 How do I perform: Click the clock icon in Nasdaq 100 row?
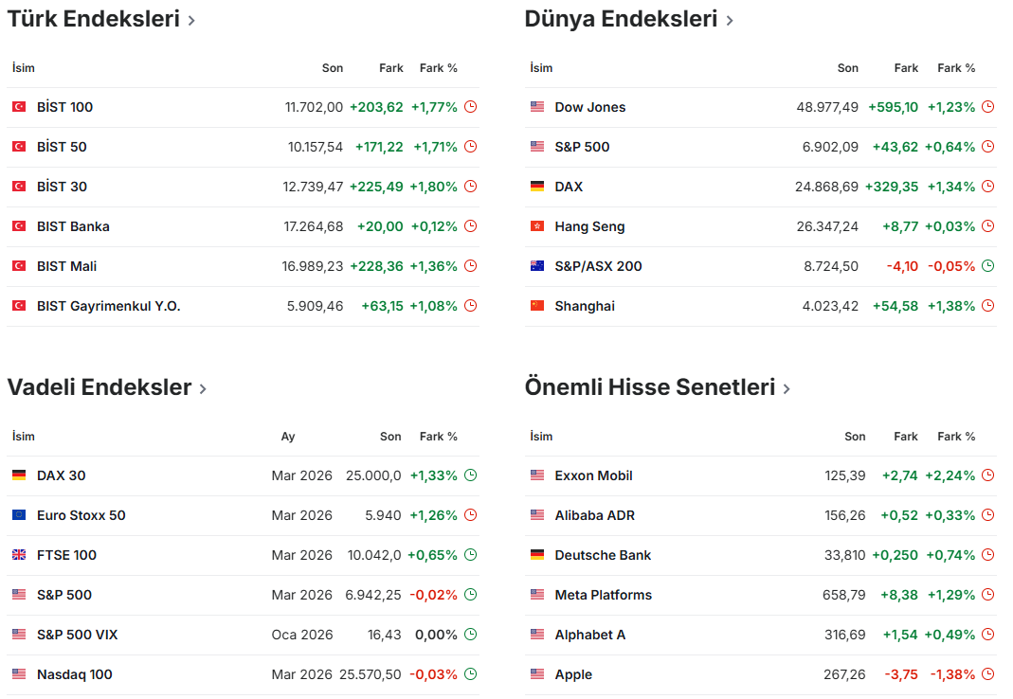[470, 674]
